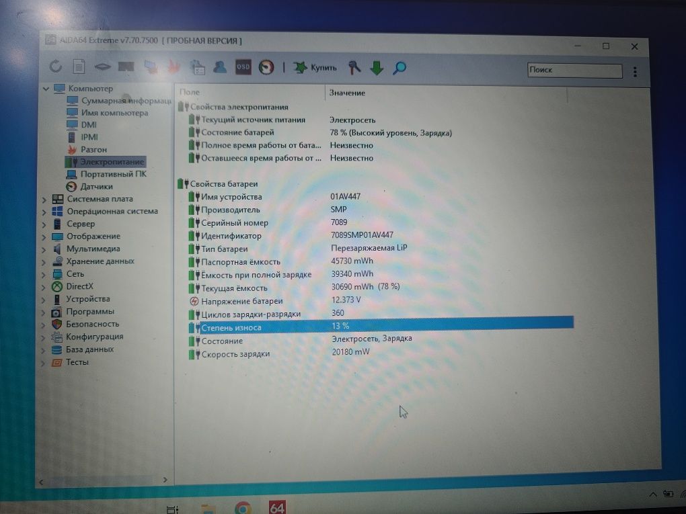Click the user profile toolbar icon

pyautogui.click(x=220, y=67)
